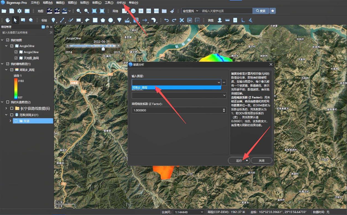
Task: Open the 帮助(H) menu
Action: [x=134, y=2]
